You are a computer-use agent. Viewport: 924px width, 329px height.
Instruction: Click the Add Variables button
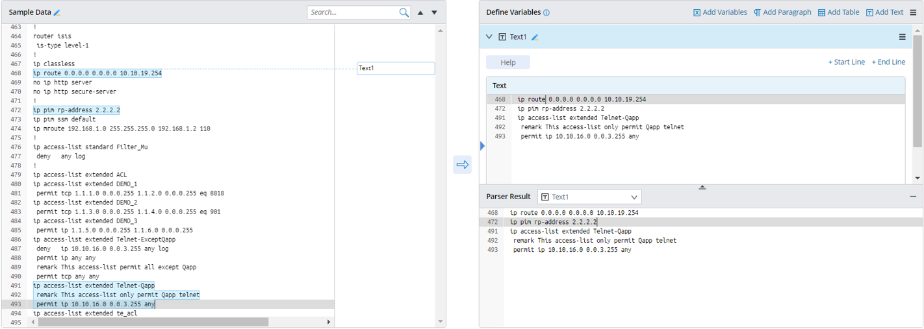[720, 12]
